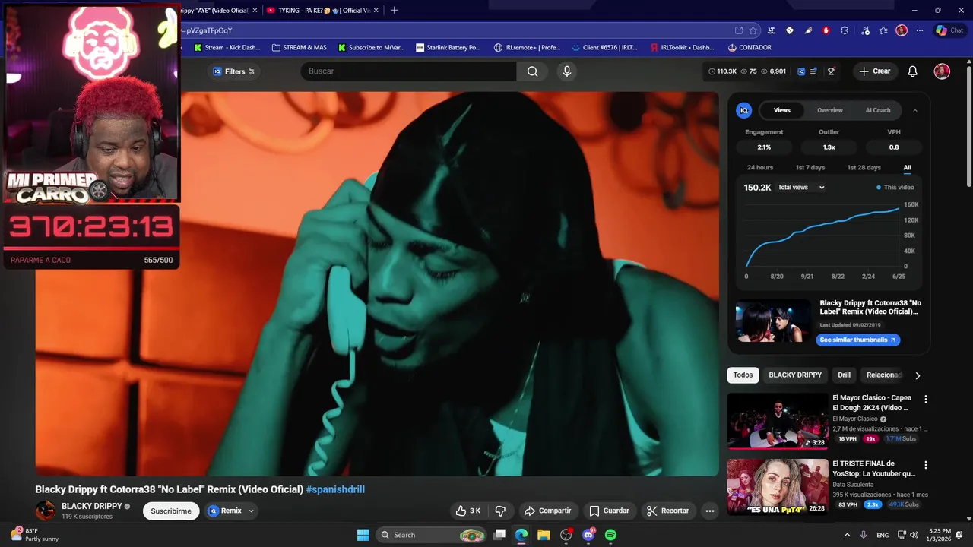
Task: Click the Recortar button
Action: 667,511
